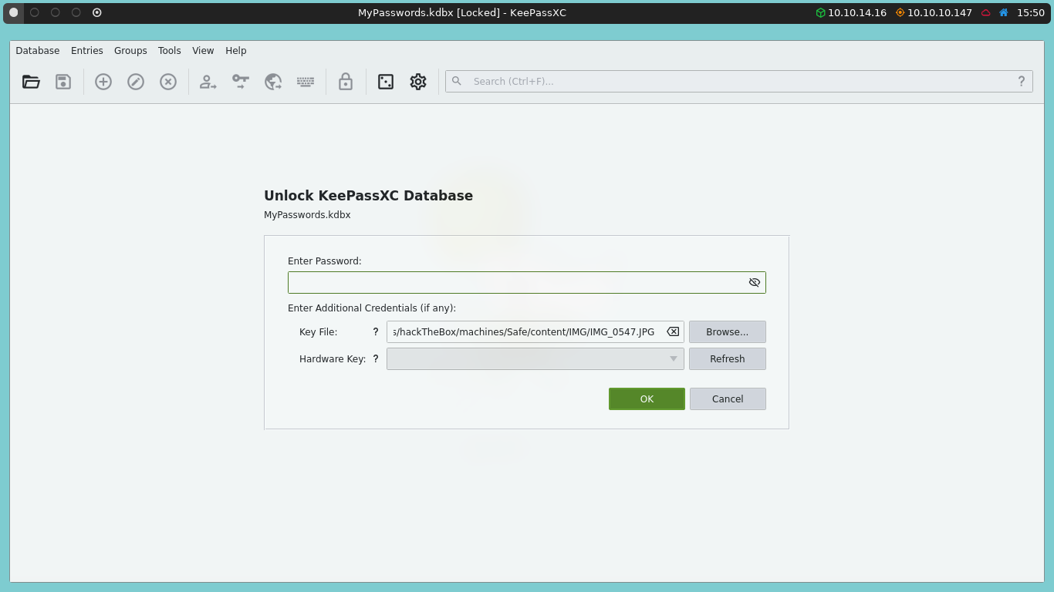This screenshot has width=1054, height=592.
Task: Open the Groups menu
Action: click(130, 51)
